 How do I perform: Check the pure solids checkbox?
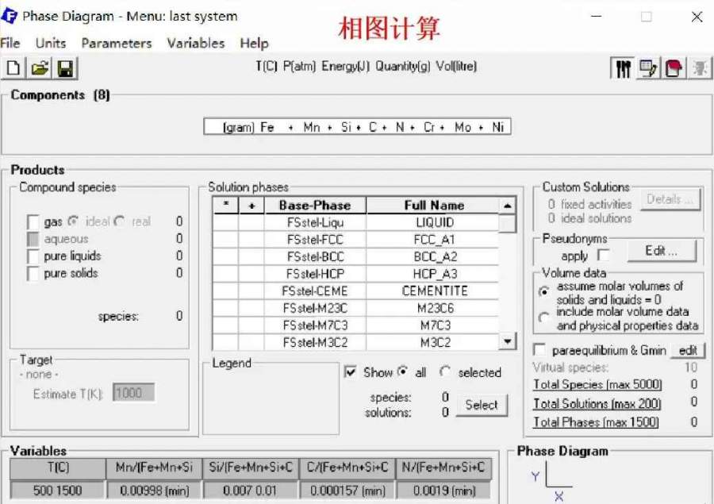click(x=33, y=274)
